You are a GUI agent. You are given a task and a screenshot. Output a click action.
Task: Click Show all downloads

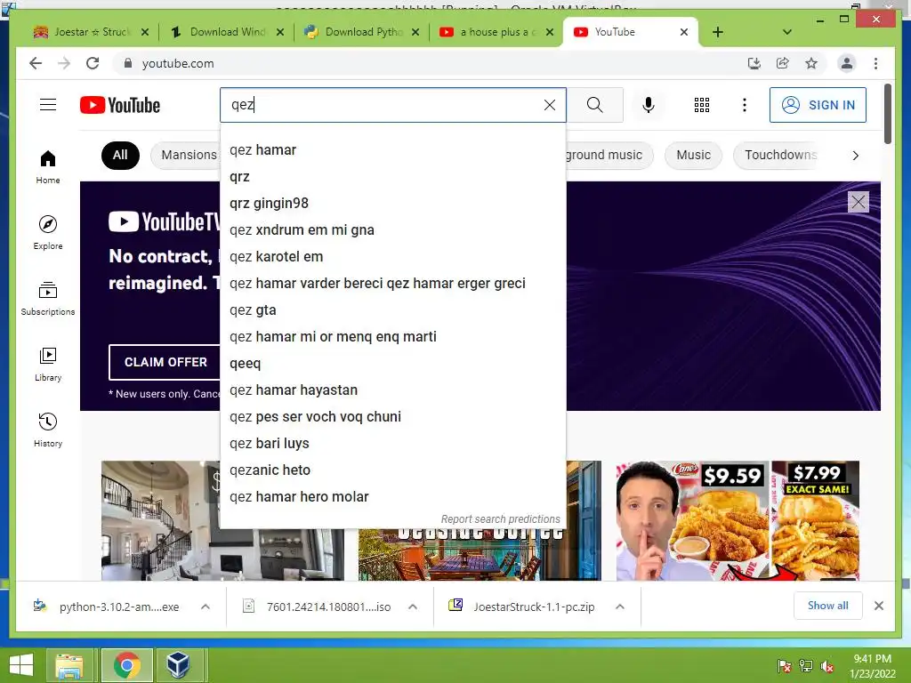point(828,606)
